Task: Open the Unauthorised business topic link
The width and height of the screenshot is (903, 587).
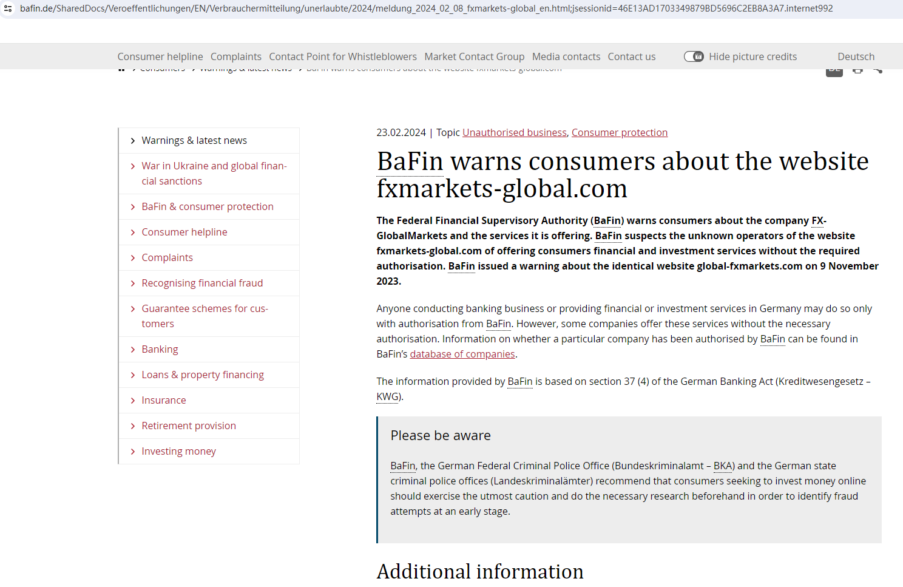Action: pos(515,132)
